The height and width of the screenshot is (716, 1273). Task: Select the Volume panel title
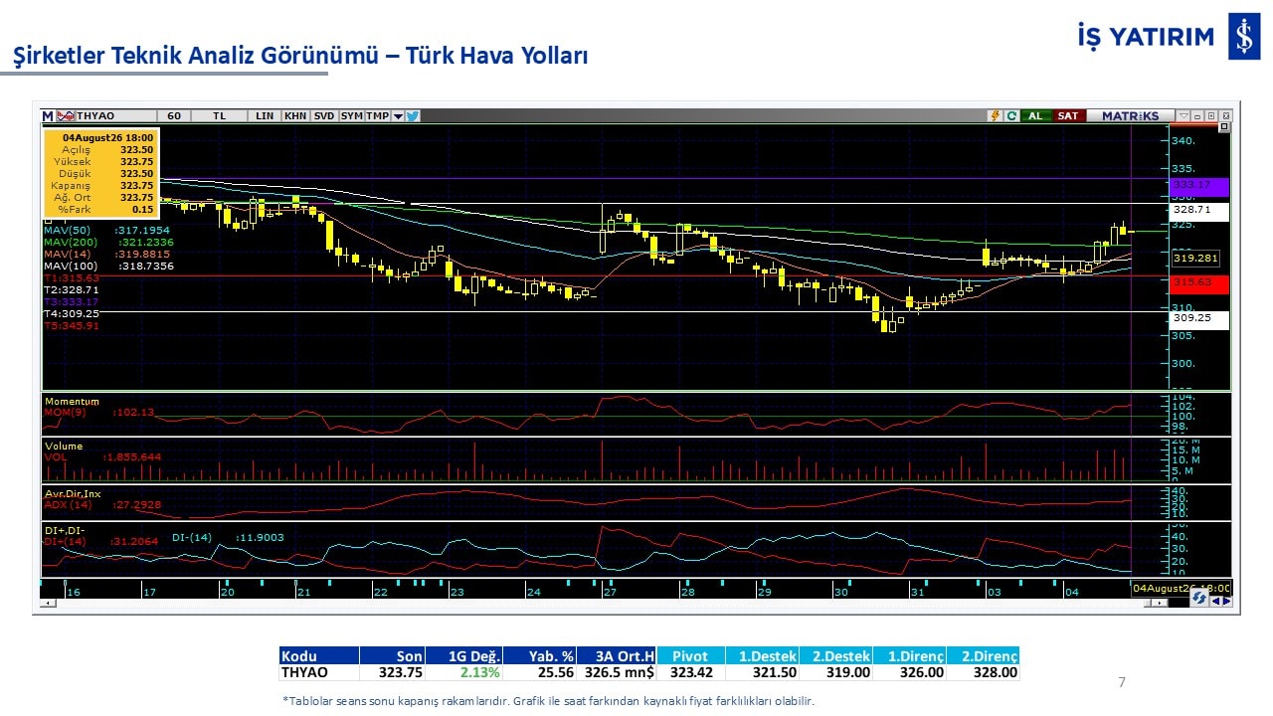tap(64, 447)
